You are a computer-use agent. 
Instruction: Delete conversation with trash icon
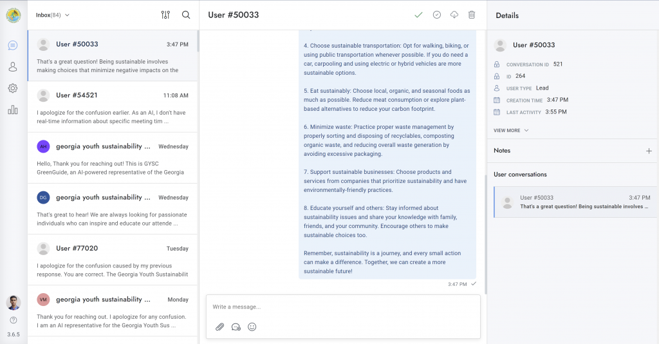pos(472,15)
